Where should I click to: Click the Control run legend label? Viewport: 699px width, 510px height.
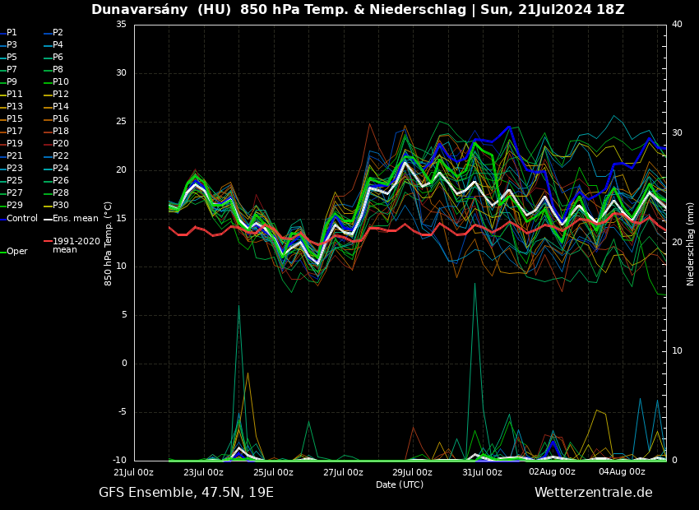[21, 219]
